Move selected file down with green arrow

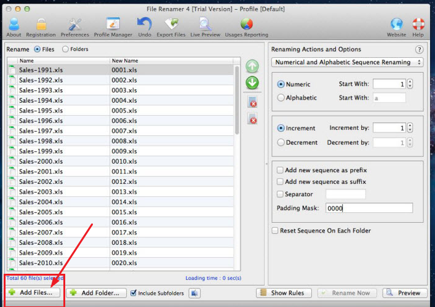(x=252, y=83)
